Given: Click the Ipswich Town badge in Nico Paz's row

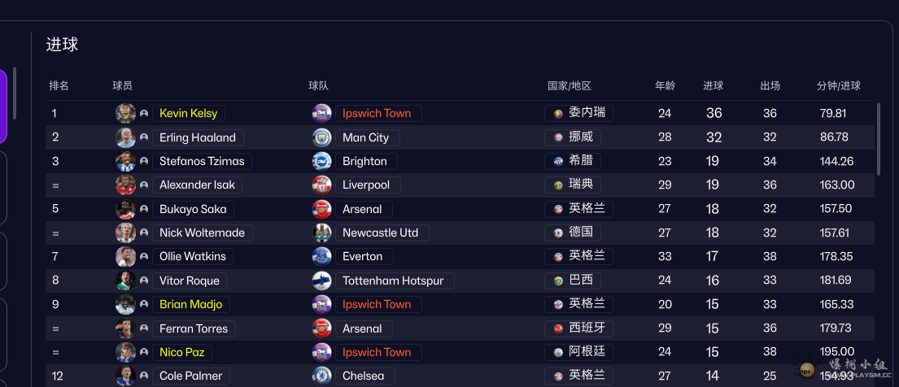Looking at the screenshot, I should pos(321,352).
